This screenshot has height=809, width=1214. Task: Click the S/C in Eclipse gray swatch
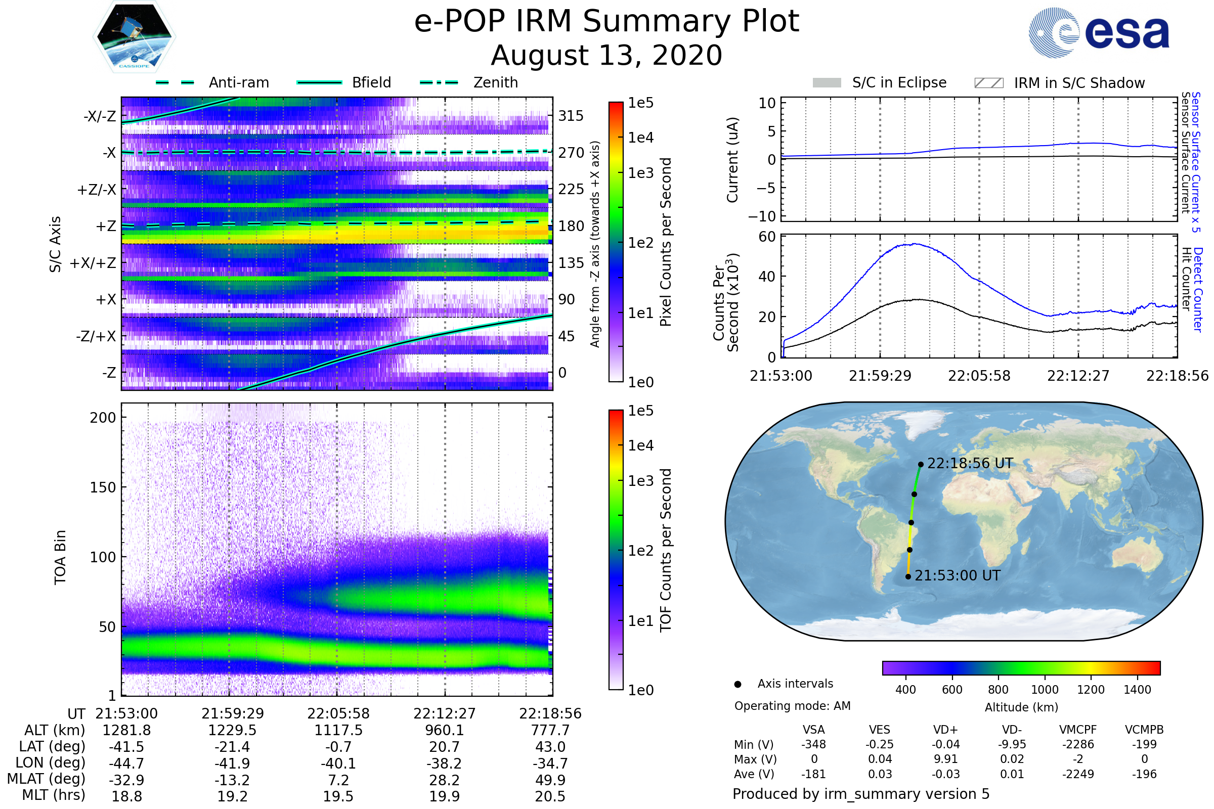point(827,83)
